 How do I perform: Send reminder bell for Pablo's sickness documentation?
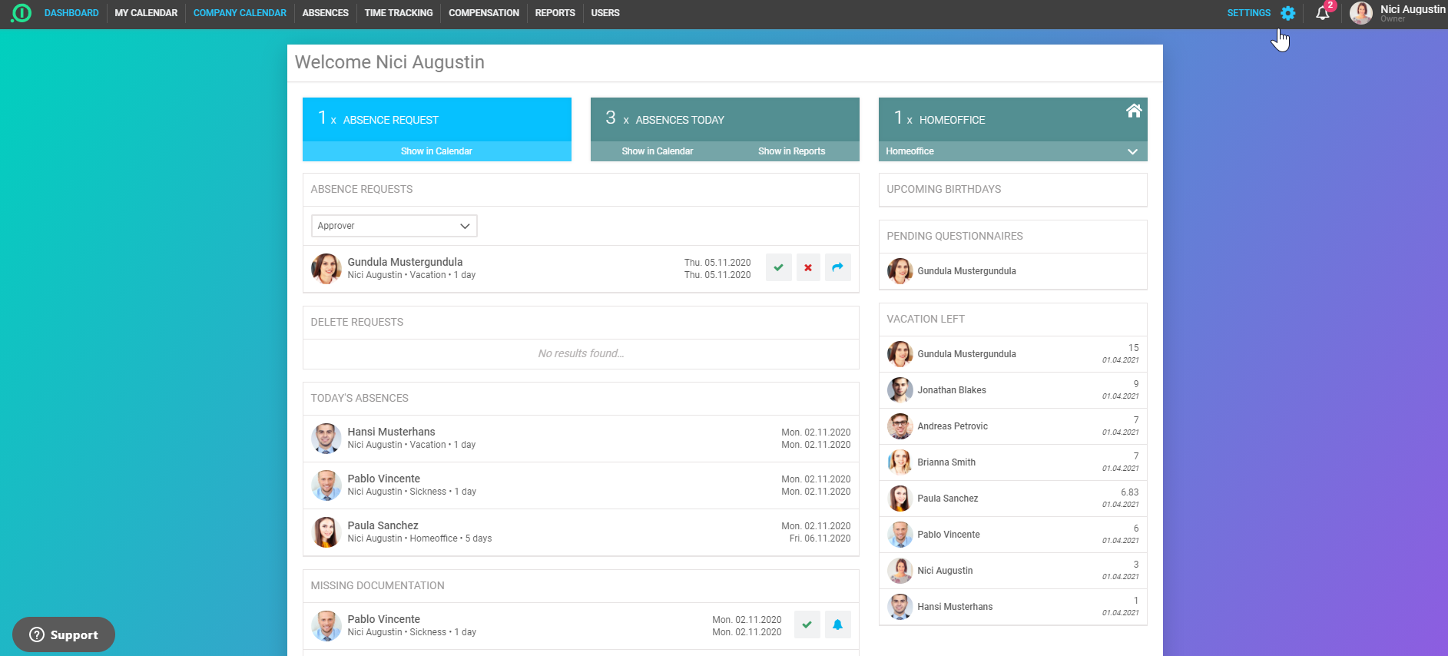(x=837, y=625)
